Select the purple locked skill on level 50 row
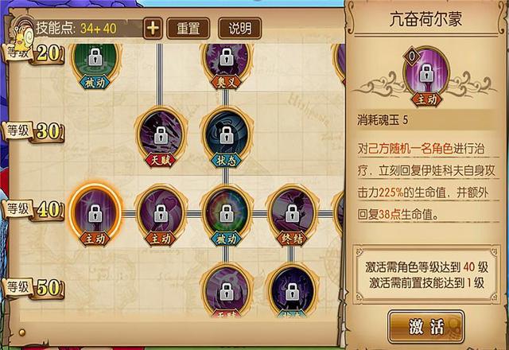The height and width of the screenshot is (350, 509). (x=226, y=290)
